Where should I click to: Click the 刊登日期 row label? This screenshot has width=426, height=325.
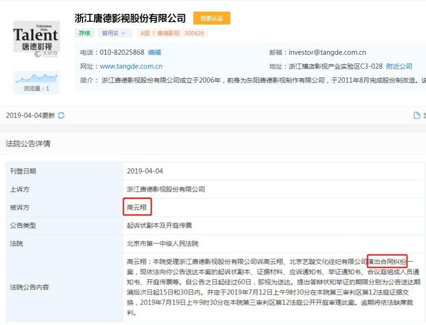[23, 171]
